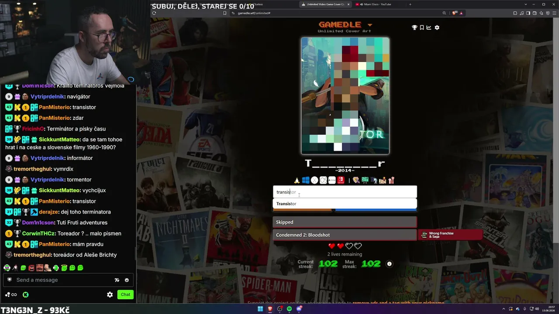The height and width of the screenshot is (314, 559).
Task: Click the shield and sword genre icon
Action: click(x=356, y=180)
